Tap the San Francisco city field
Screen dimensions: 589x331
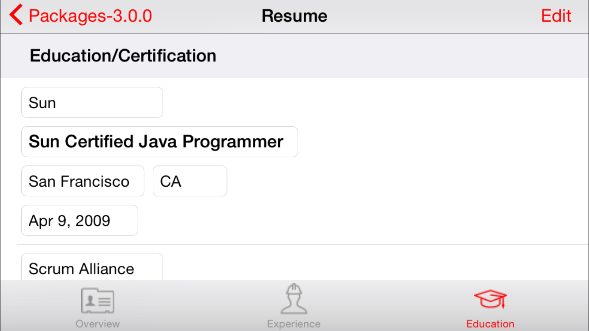click(83, 181)
